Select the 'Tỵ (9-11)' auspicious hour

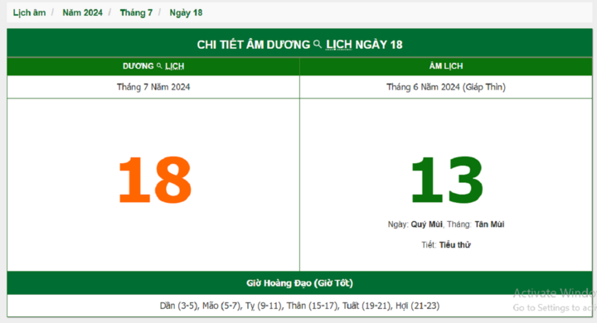tap(263, 306)
